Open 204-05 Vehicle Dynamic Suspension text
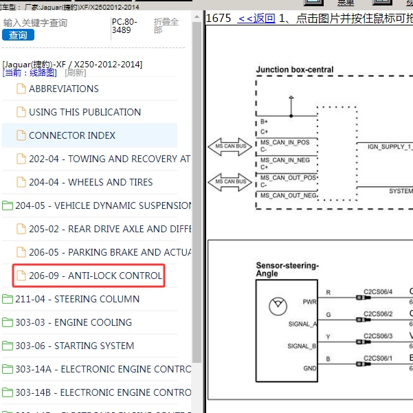The width and height of the screenshot is (413, 413). pyautogui.click(x=103, y=205)
